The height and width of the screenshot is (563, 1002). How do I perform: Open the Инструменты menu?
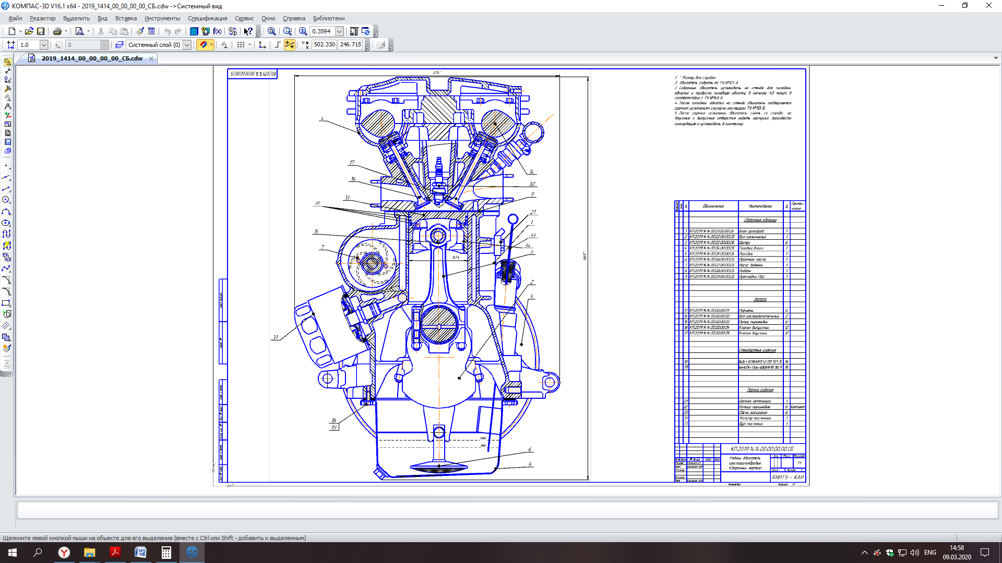[162, 18]
